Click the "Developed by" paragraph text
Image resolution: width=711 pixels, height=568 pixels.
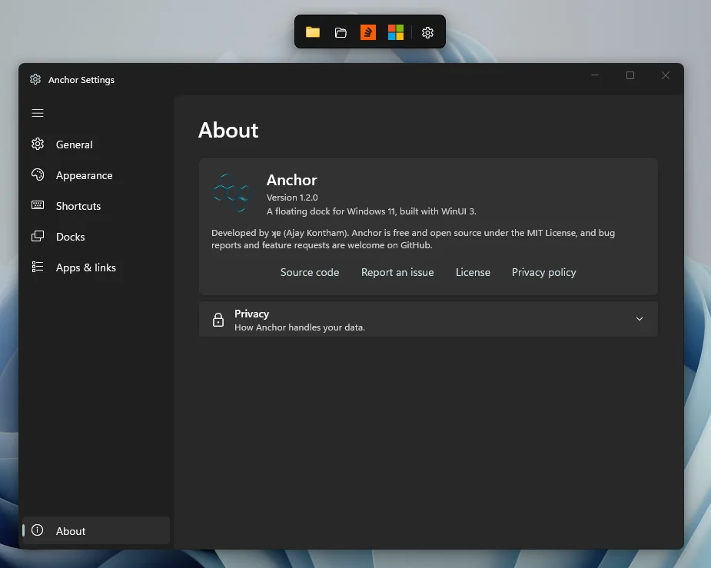tap(413, 239)
